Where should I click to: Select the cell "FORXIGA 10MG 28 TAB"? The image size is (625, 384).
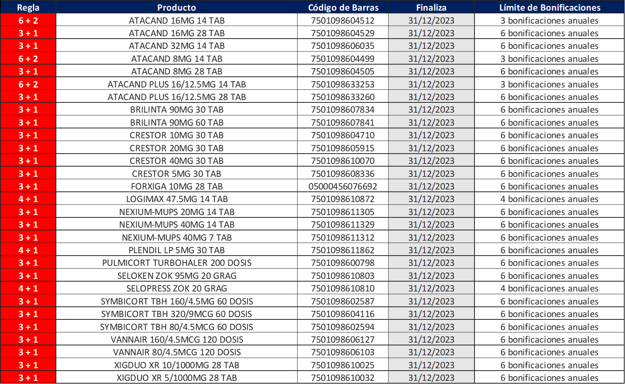177,186
